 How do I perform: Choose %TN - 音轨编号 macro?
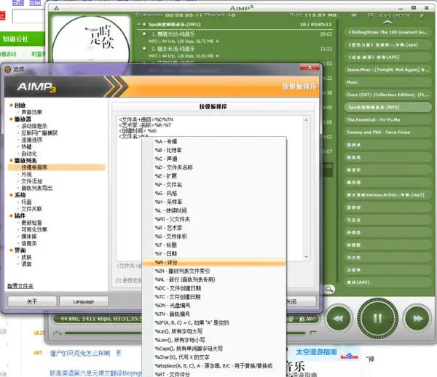(214, 314)
